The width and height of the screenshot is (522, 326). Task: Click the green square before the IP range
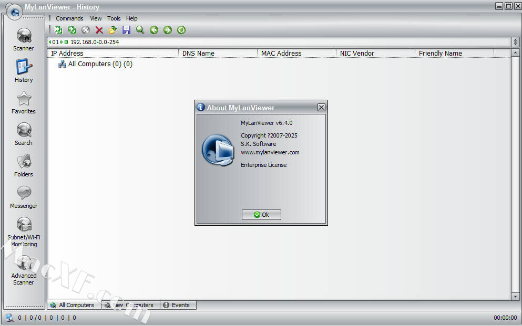66,42
